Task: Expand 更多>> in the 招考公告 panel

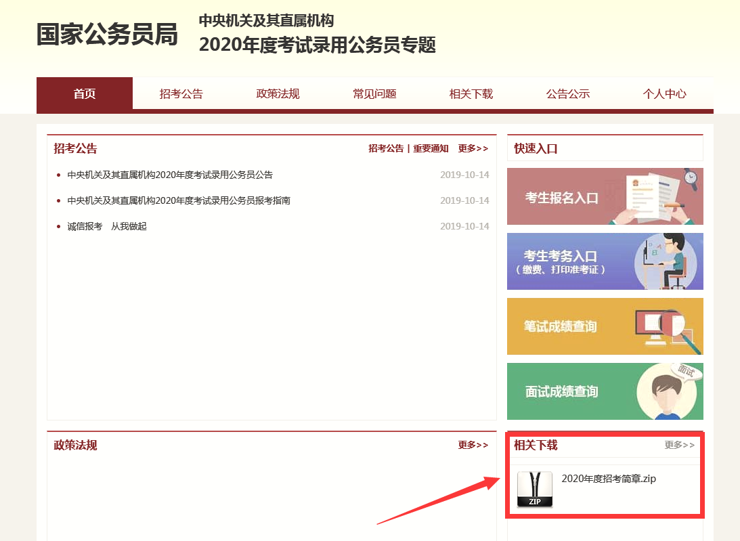Action: (473, 149)
